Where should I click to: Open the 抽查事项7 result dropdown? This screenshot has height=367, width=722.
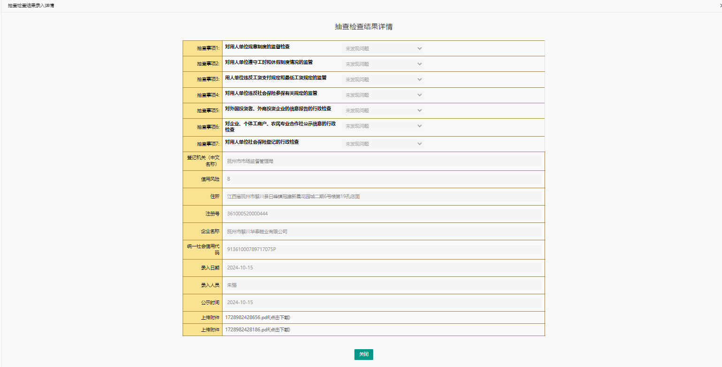click(x=383, y=144)
